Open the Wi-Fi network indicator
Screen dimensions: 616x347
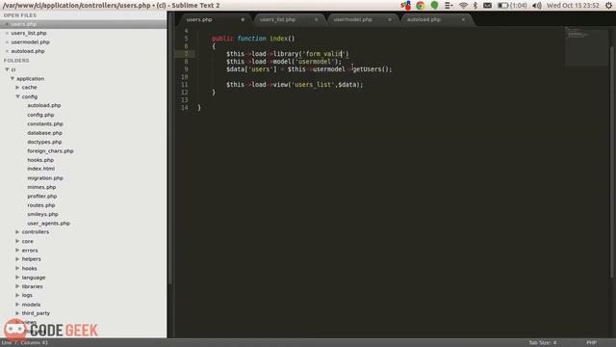[463, 5]
